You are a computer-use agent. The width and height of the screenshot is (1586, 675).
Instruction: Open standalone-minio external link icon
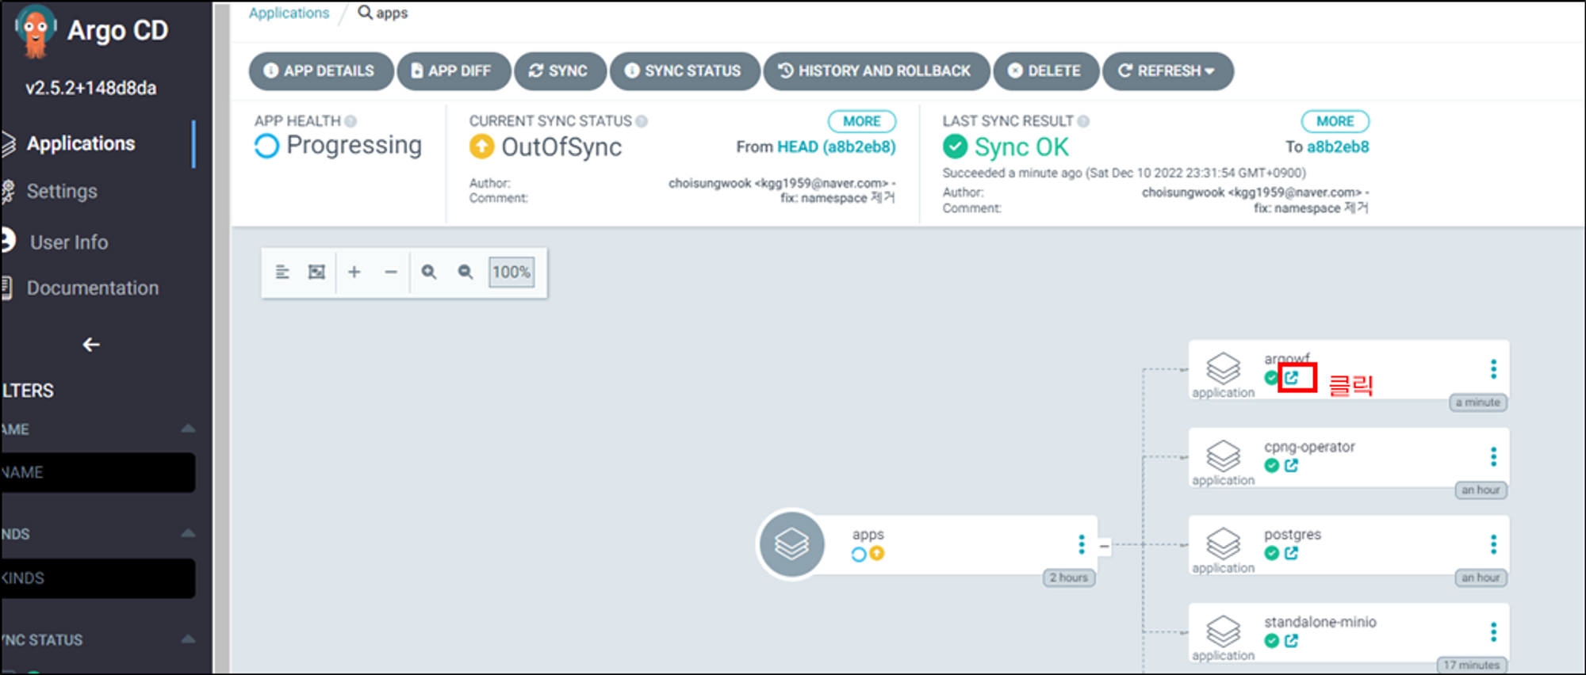point(1292,641)
